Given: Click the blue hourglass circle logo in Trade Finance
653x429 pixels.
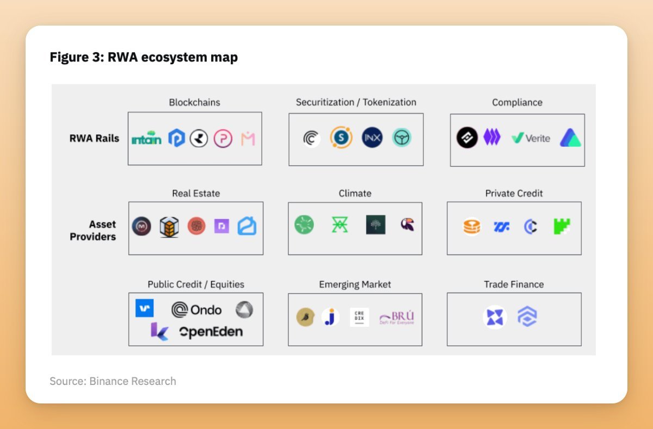Looking at the screenshot, I should (x=495, y=318).
